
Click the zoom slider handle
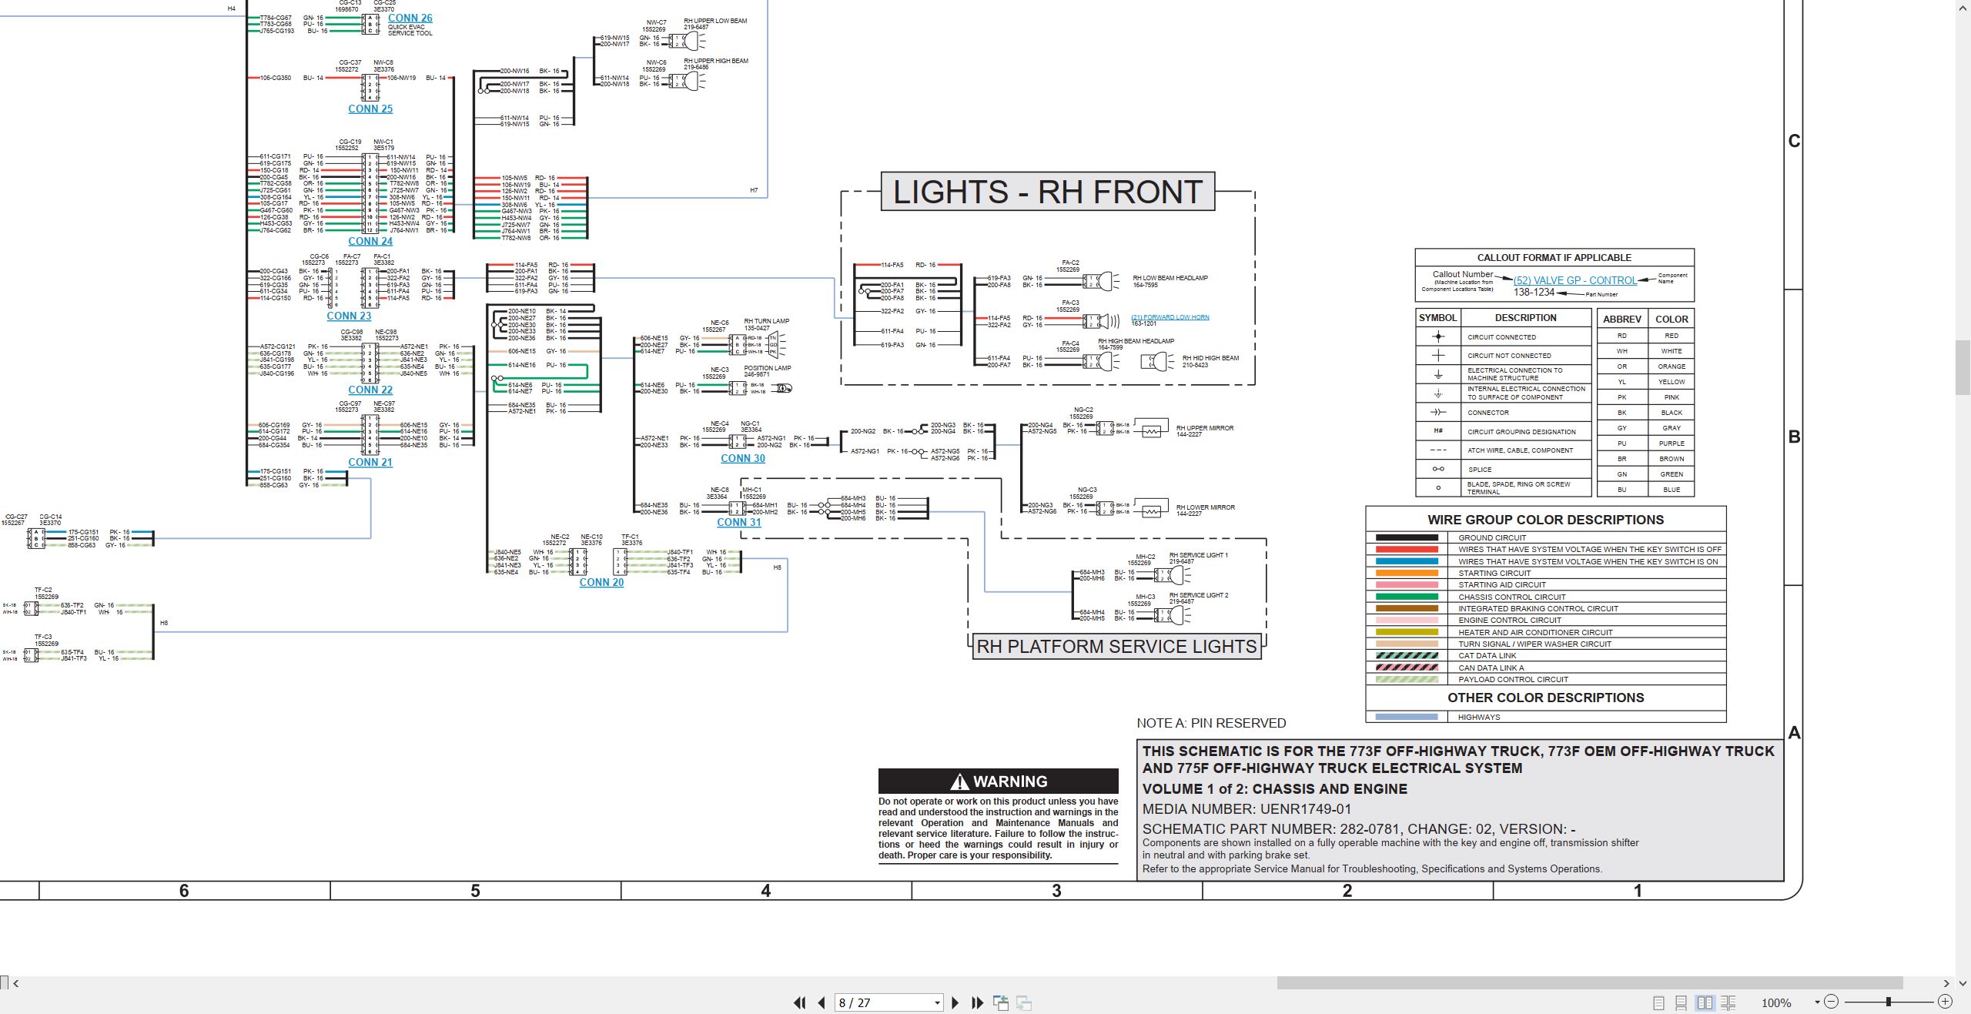tap(1888, 1002)
